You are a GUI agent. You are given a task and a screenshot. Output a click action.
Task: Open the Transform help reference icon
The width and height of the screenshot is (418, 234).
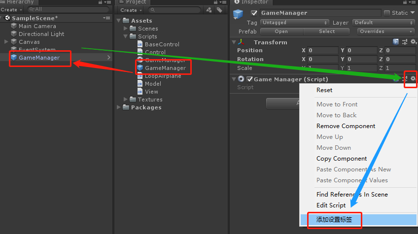(x=396, y=42)
